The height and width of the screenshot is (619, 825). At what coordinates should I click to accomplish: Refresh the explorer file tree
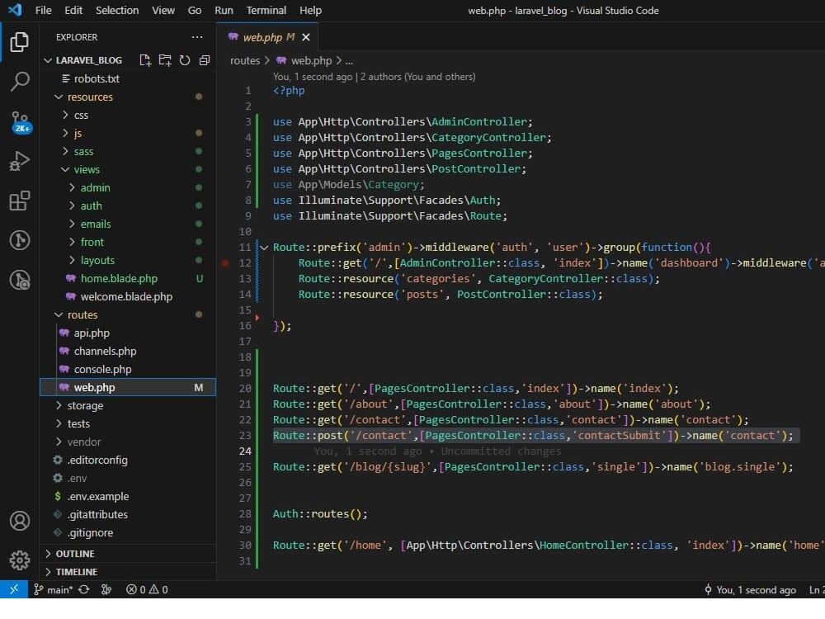tap(185, 60)
